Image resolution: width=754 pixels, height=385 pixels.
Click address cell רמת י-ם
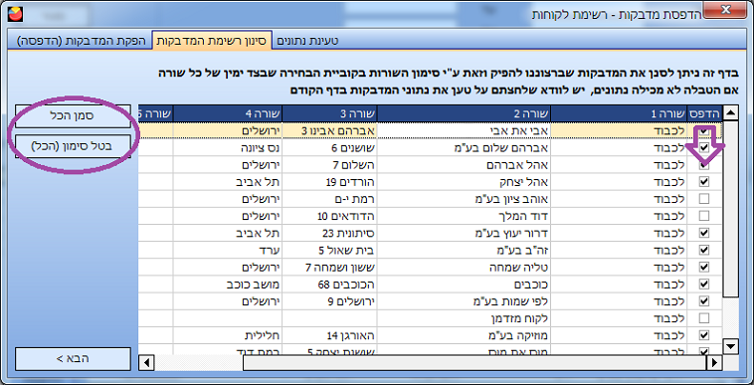(x=330, y=199)
